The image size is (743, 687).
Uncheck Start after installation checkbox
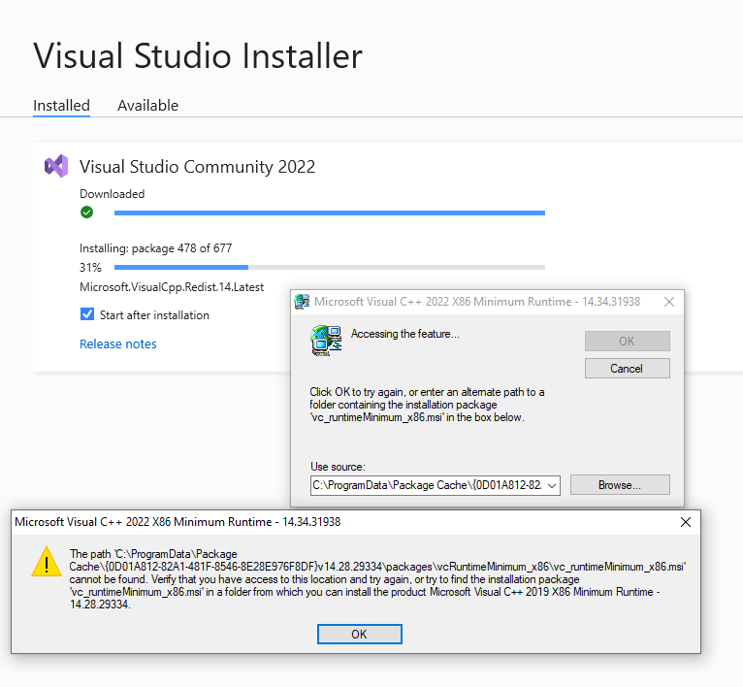[87, 314]
